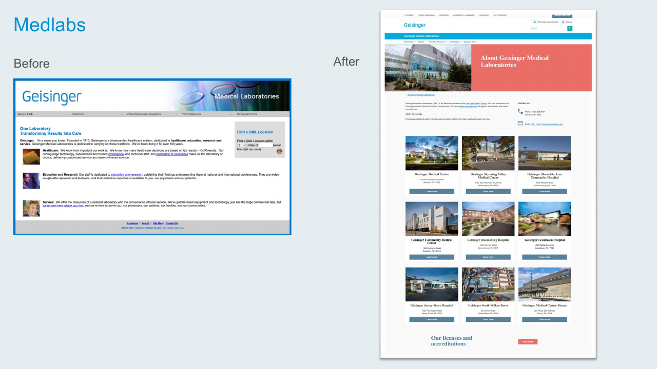Follow the we're right here where you live link
This screenshot has width=657, height=369.
(63, 206)
